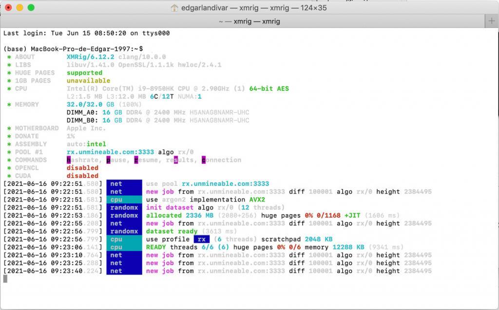The height and width of the screenshot is (310, 499).
Task: Click the 'dataset ready' log text
Action: point(172,232)
